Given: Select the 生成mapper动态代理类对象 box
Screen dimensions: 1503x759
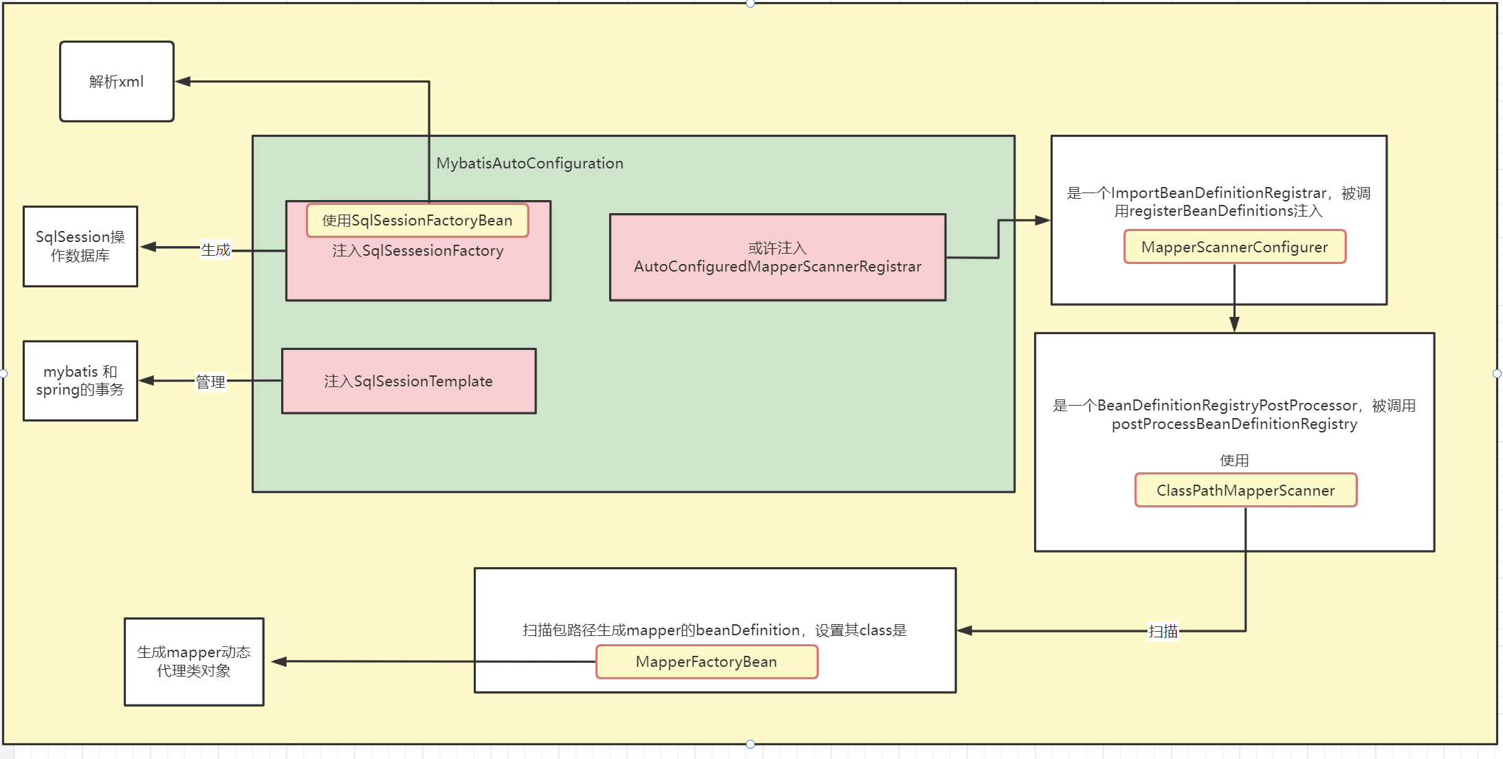Looking at the screenshot, I should click(194, 661).
